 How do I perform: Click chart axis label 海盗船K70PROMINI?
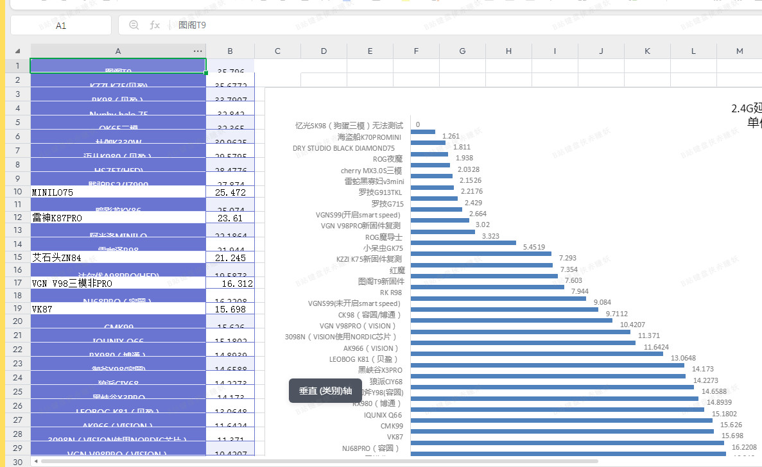click(x=369, y=137)
